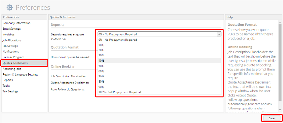This screenshot has width=283, height=123.
Task: Choose 90% deposit option
Action: 160,87
